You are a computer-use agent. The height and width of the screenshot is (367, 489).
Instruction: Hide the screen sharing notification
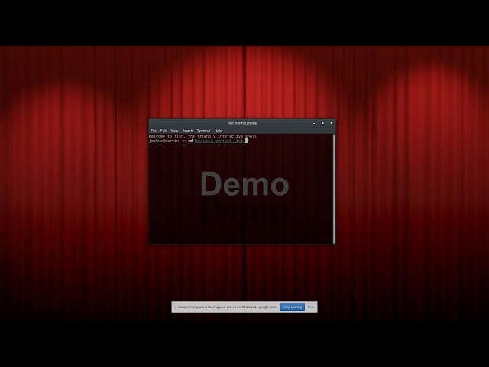point(311,307)
